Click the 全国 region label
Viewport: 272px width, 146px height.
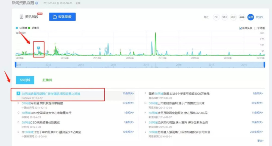[x=78, y=3]
